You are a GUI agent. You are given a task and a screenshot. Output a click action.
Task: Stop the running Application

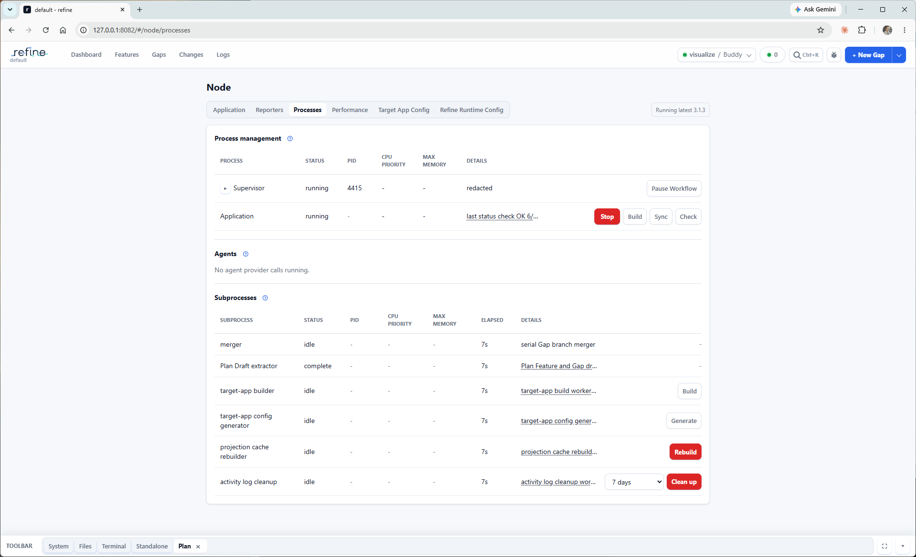[x=607, y=217]
